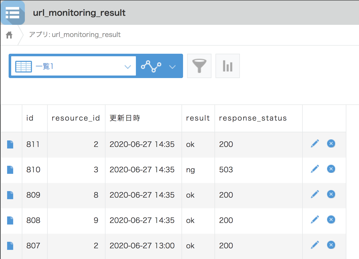Open record details for id 808
The image size is (359, 259).
tap(10, 220)
